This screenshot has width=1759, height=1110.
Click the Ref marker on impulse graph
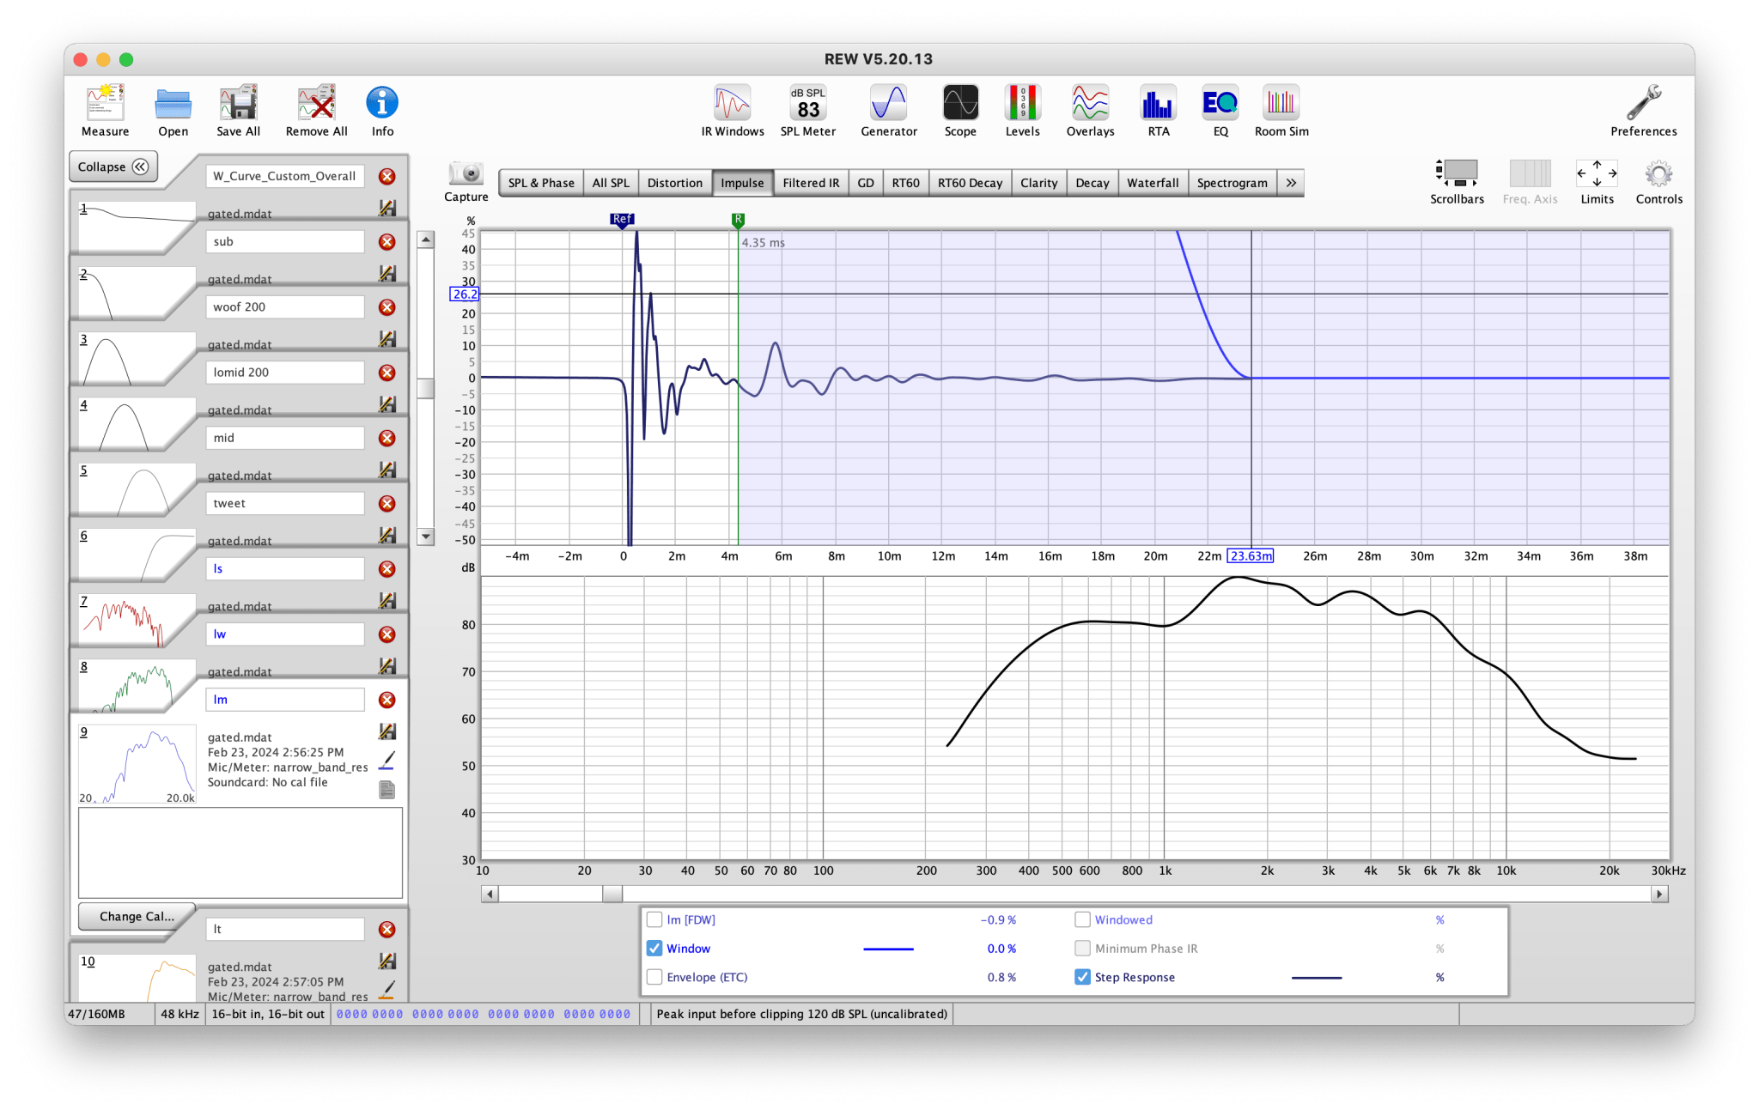[x=623, y=220]
